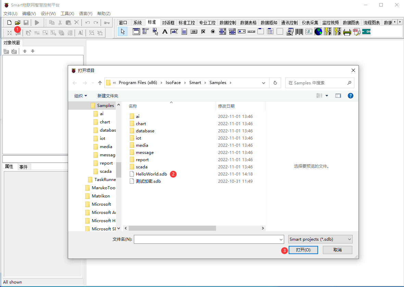Open the 工具(X) menu

pos(67,13)
